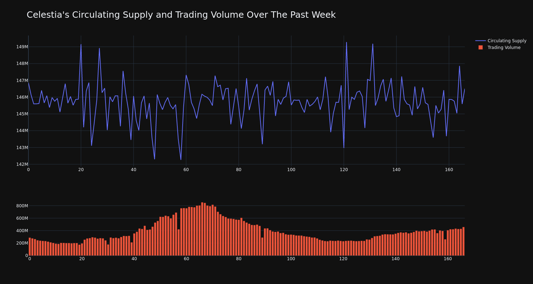This screenshot has width=533, height=284.
Task: Click the tallest trading volume bar near index 66
Action: 202,229
